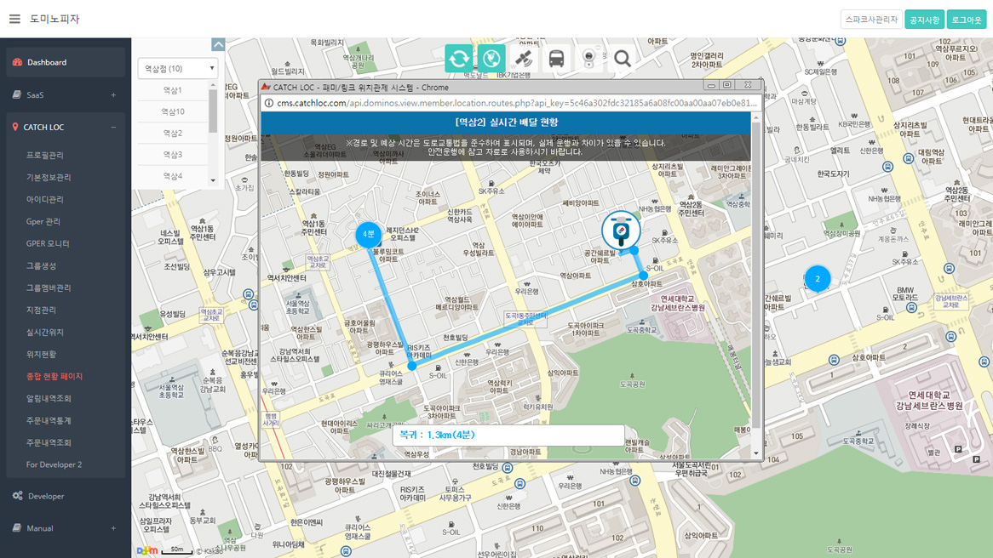Click the site info icon in popup address bar

[x=268, y=103]
